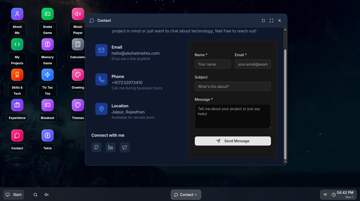Image resolution: width=360 pixels, height=201 pixels.
Task: Click the Contact window vertical scrollbar thumb
Action: click(285, 104)
